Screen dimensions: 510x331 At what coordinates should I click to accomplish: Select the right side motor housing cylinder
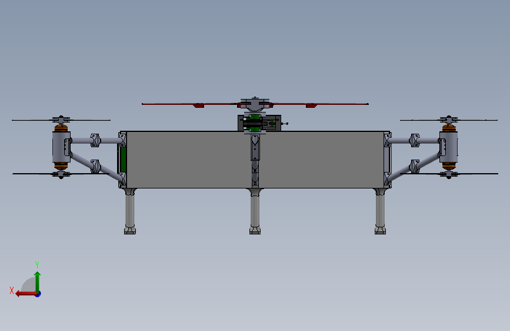(x=448, y=147)
